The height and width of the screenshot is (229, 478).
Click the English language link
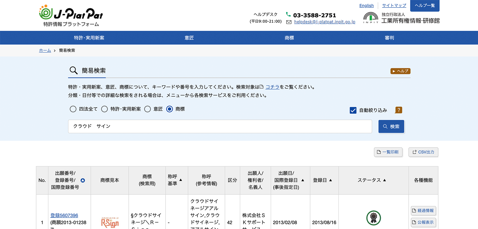[366, 6]
